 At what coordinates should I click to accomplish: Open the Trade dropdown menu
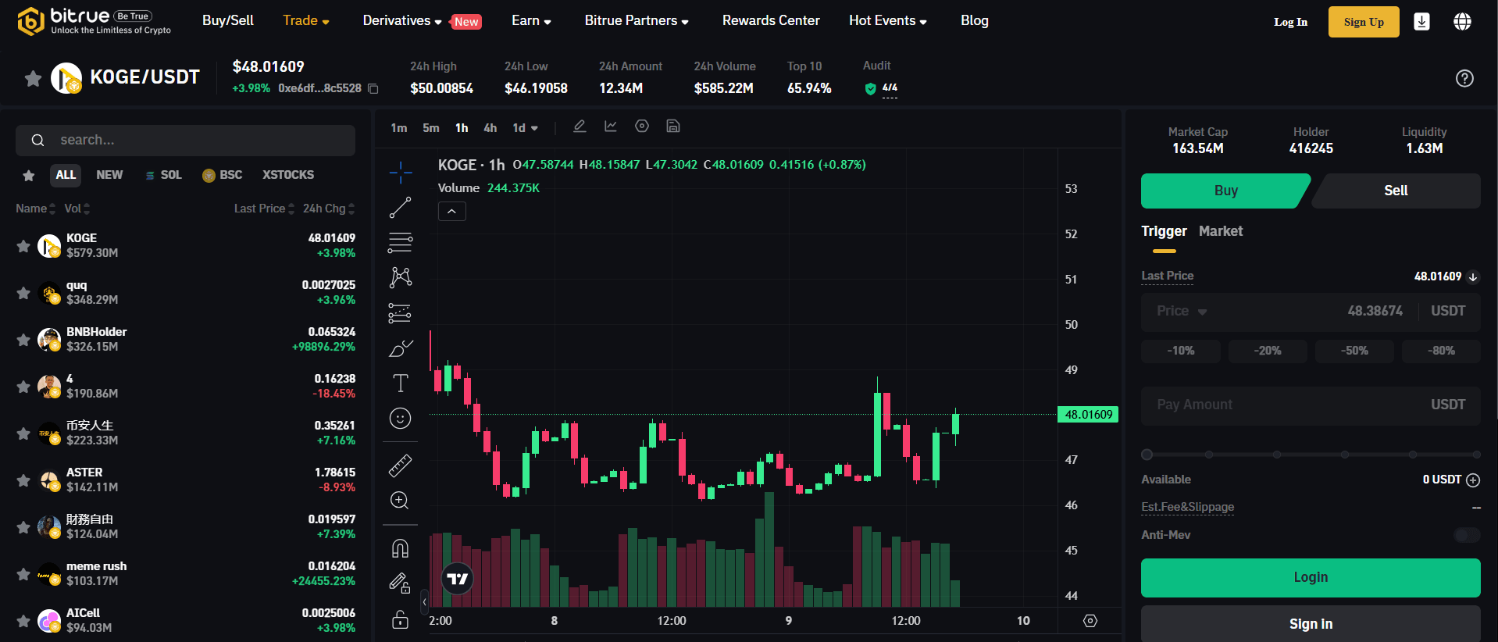pos(306,20)
